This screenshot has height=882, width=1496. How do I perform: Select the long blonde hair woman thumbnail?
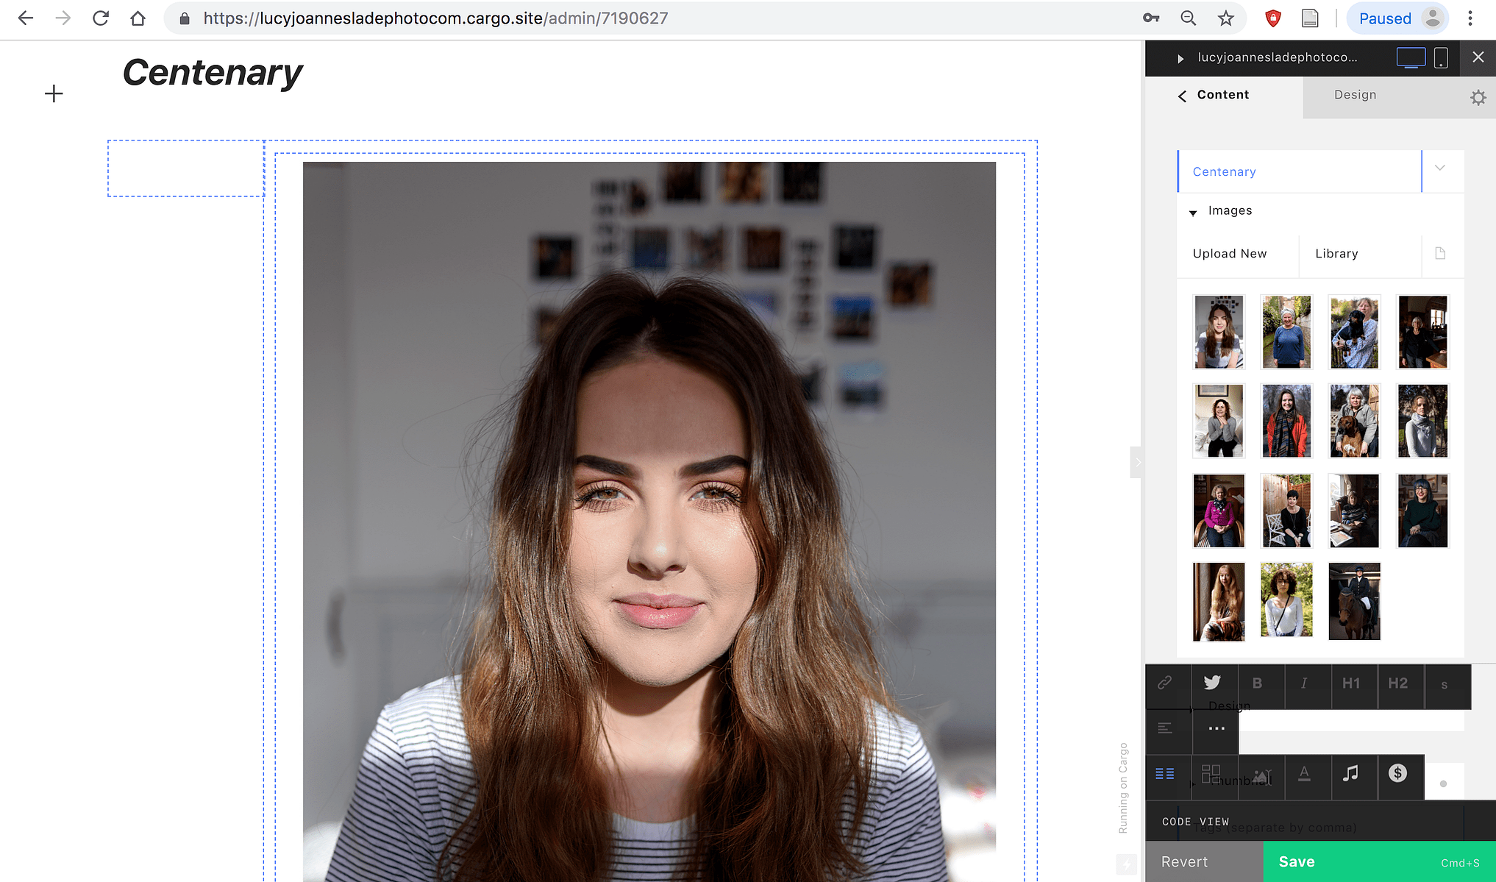pyautogui.click(x=1219, y=602)
